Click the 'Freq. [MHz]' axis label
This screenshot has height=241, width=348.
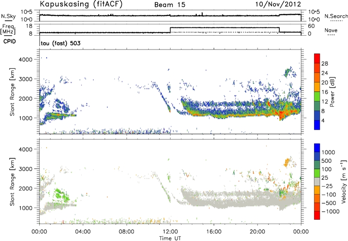[8, 29]
